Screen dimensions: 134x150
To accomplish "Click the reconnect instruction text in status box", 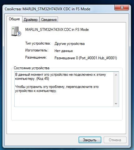I will point(57,89).
